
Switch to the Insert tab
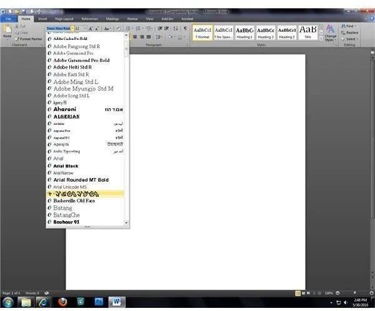42,19
